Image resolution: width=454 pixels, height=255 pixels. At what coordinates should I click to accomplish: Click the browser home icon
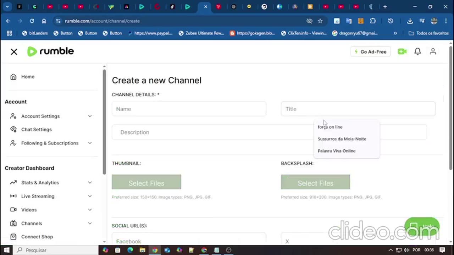(x=44, y=21)
